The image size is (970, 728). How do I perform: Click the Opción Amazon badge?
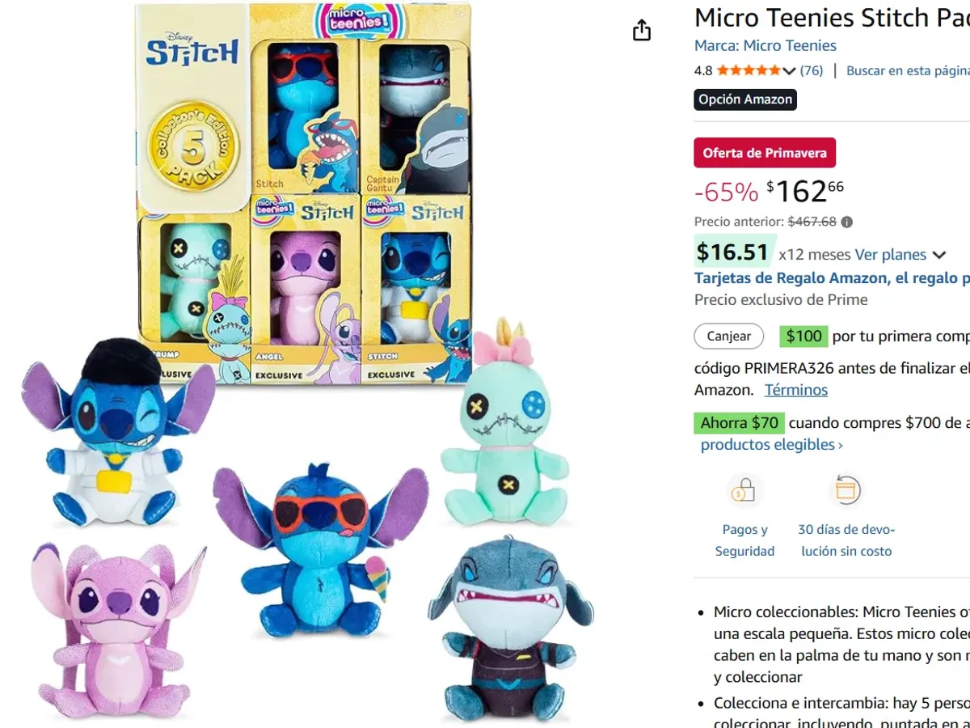click(x=744, y=100)
